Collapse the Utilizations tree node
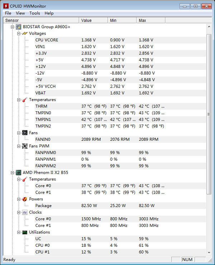 pos(19,232)
